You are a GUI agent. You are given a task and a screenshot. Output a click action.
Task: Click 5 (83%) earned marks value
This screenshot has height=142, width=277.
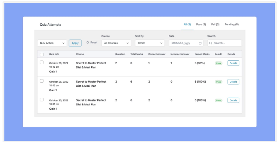click(200, 63)
